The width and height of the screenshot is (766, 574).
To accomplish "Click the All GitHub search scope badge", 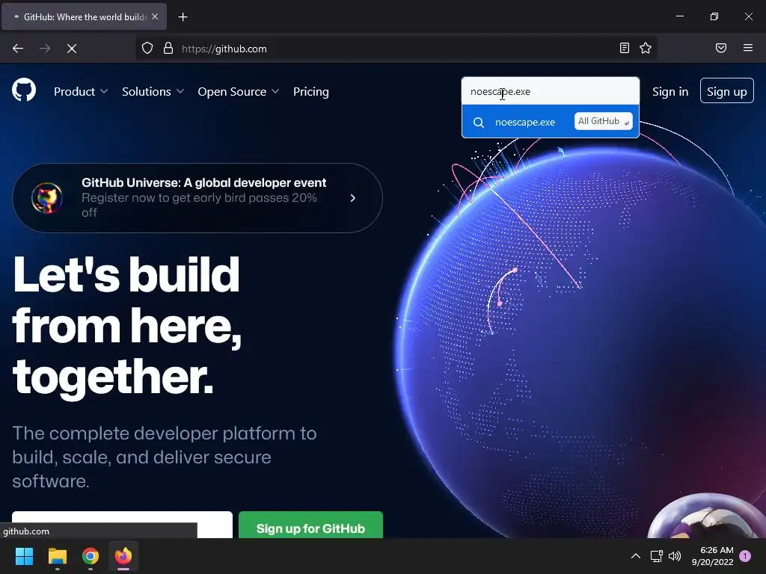I will (604, 121).
